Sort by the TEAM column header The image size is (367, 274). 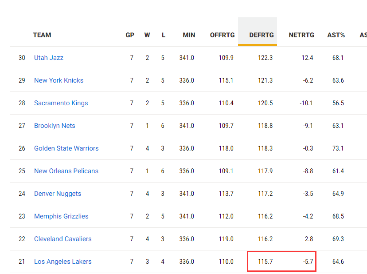pos(42,35)
